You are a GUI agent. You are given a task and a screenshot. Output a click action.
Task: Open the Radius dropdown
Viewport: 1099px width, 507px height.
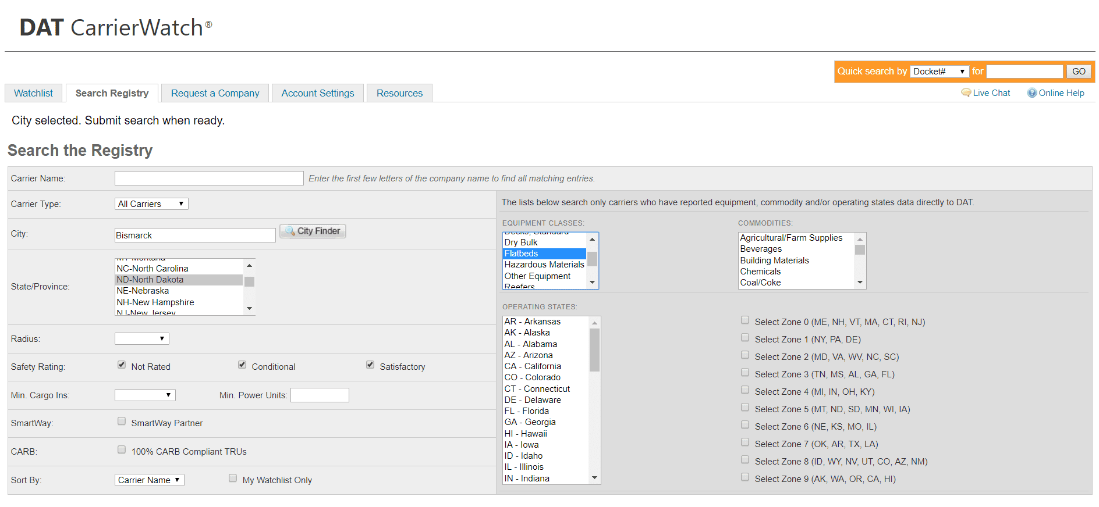click(142, 339)
